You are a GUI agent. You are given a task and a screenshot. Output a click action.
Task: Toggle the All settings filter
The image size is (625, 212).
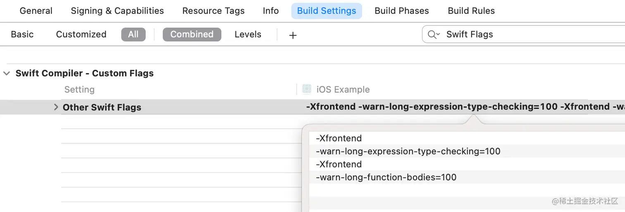pos(133,35)
